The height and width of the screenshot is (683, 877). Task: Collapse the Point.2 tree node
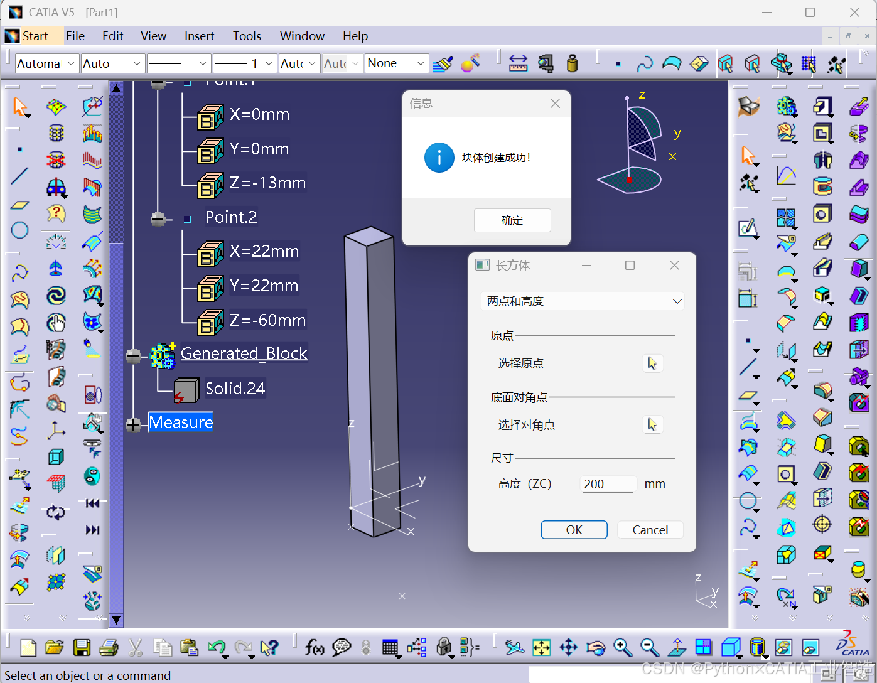click(x=158, y=218)
